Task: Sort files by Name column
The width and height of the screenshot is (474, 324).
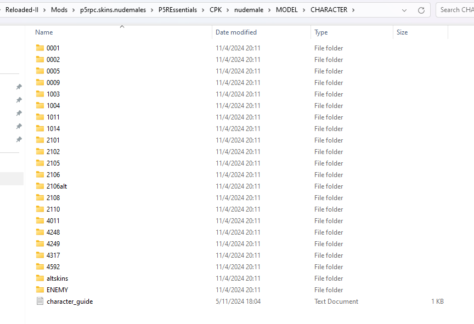Action: [44, 32]
